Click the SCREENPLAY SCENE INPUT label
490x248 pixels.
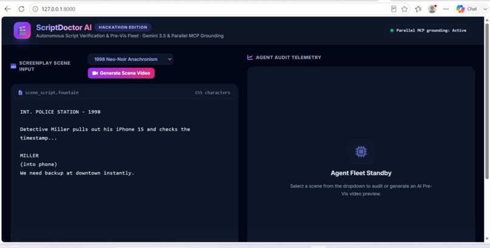point(45,66)
